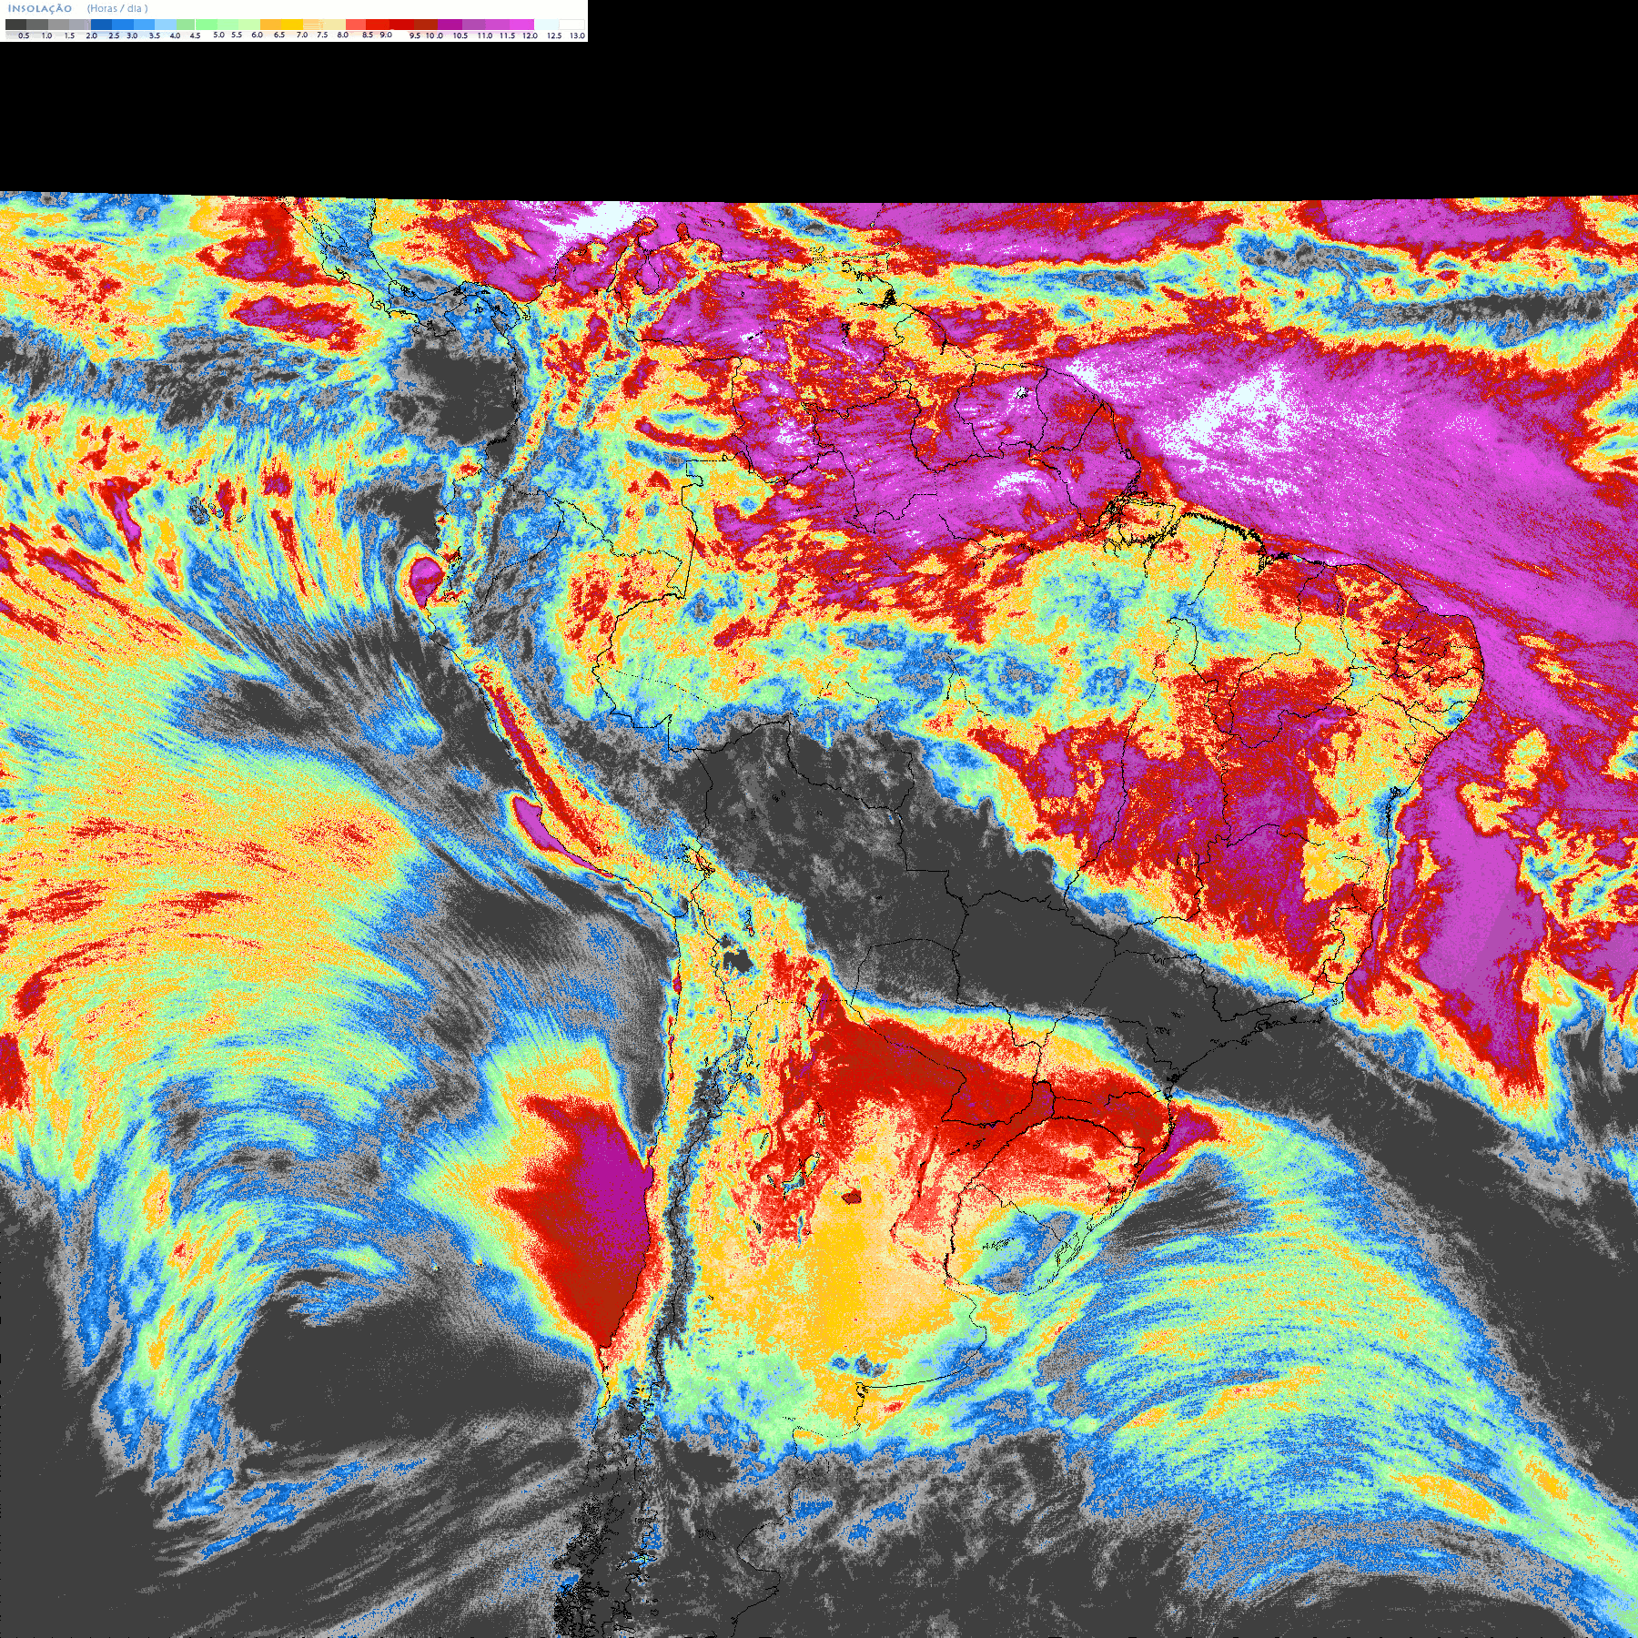Image resolution: width=1638 pixels, height=1638 pixels.
Task: Click the '0.5' legend value
Action: (24, 35)
